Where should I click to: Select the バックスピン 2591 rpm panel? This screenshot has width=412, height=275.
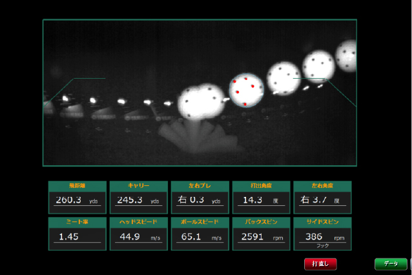tap(260, 233)
